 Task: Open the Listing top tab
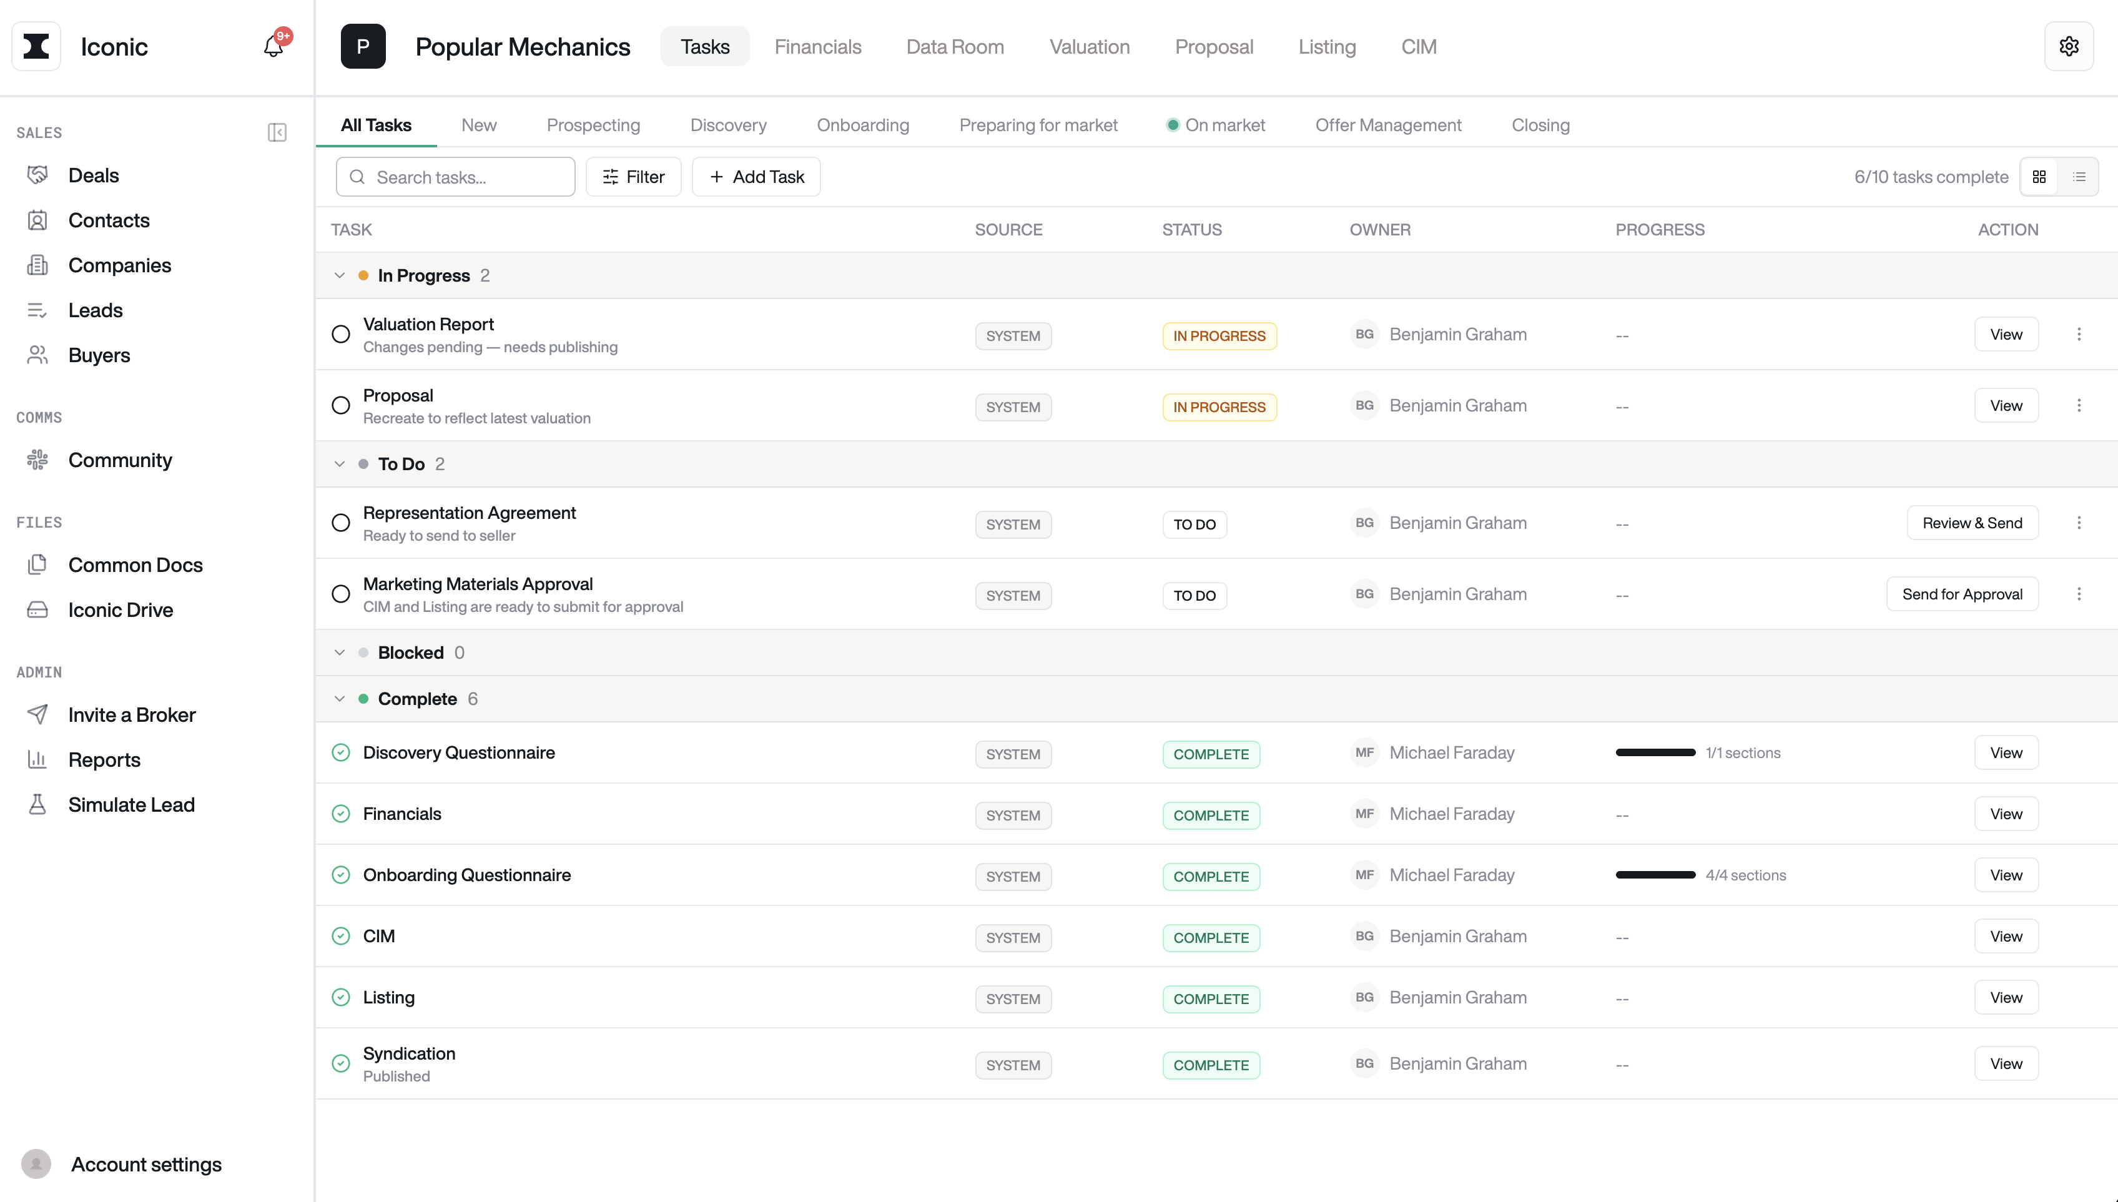(1326, 46)
